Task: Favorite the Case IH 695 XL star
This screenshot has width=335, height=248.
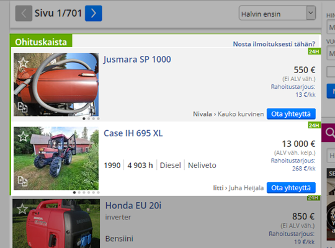Action: pyautogui.click(x=23, y=136)
